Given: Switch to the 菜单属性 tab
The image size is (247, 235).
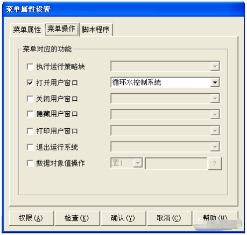Looking at the screenshot, I should [27, 30].
